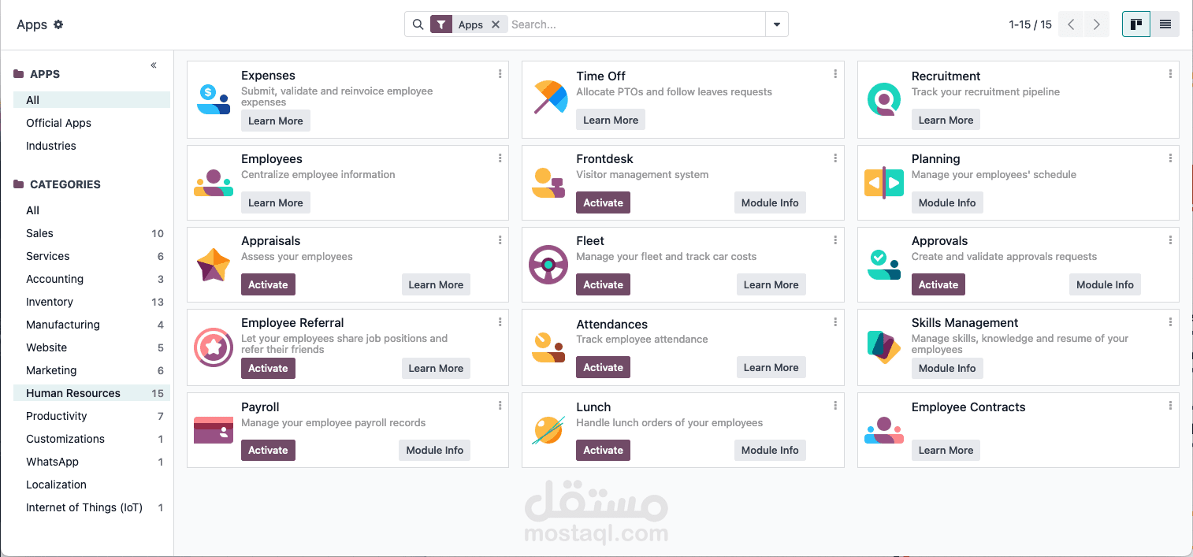
Task: Select the Customizations category
Action: tap(91, 439)
